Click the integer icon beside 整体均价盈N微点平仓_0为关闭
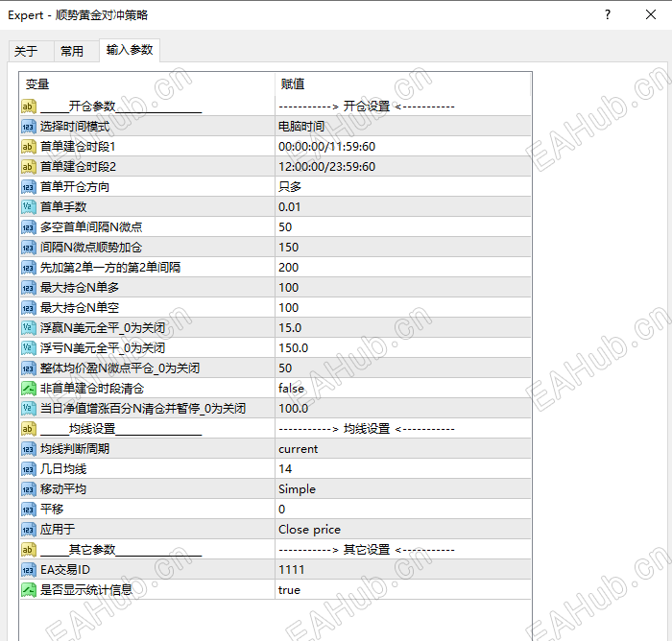The image size is (672, 641). tap(28, 368)
